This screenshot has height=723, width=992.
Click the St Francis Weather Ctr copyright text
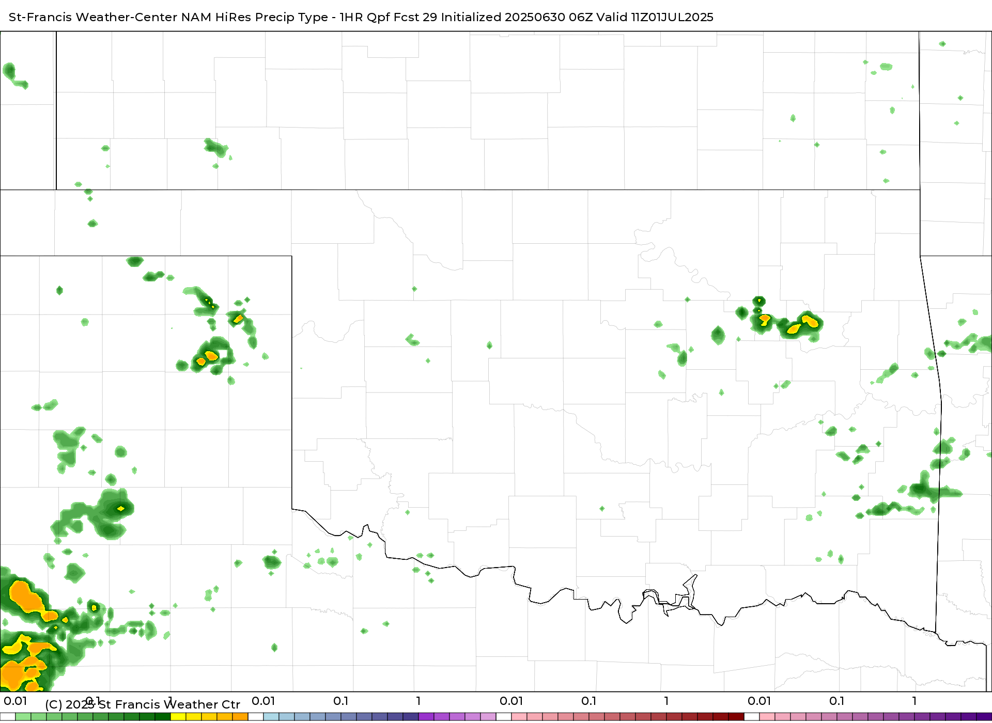[x=143, y=704]
